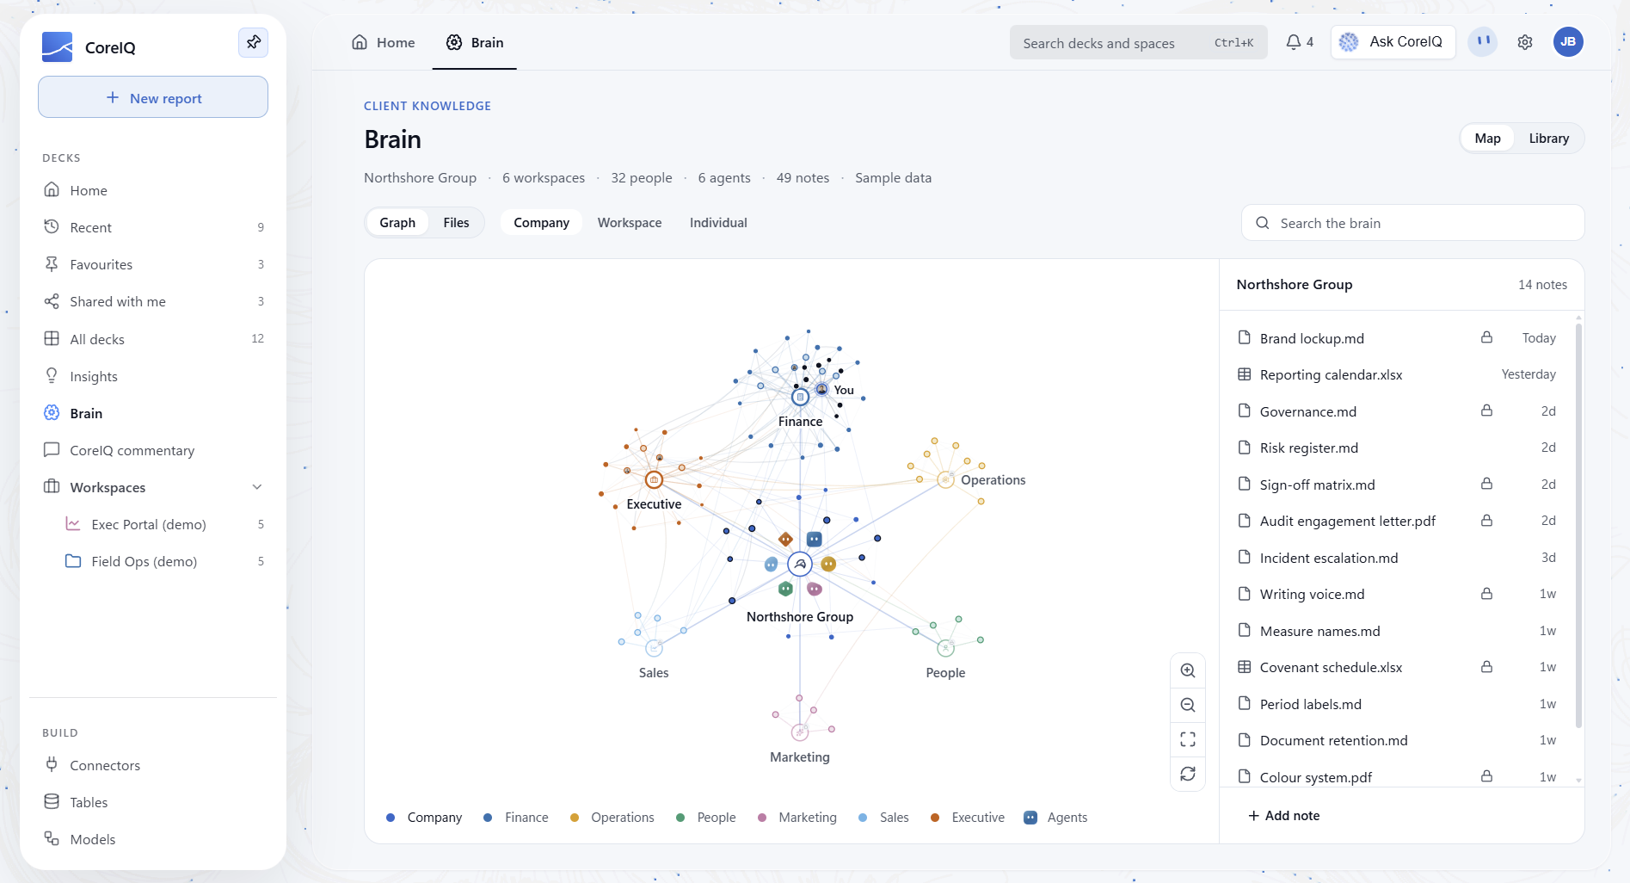Click the Finance legend color dot
The image size is (1630, 883).
pos(488,818)
